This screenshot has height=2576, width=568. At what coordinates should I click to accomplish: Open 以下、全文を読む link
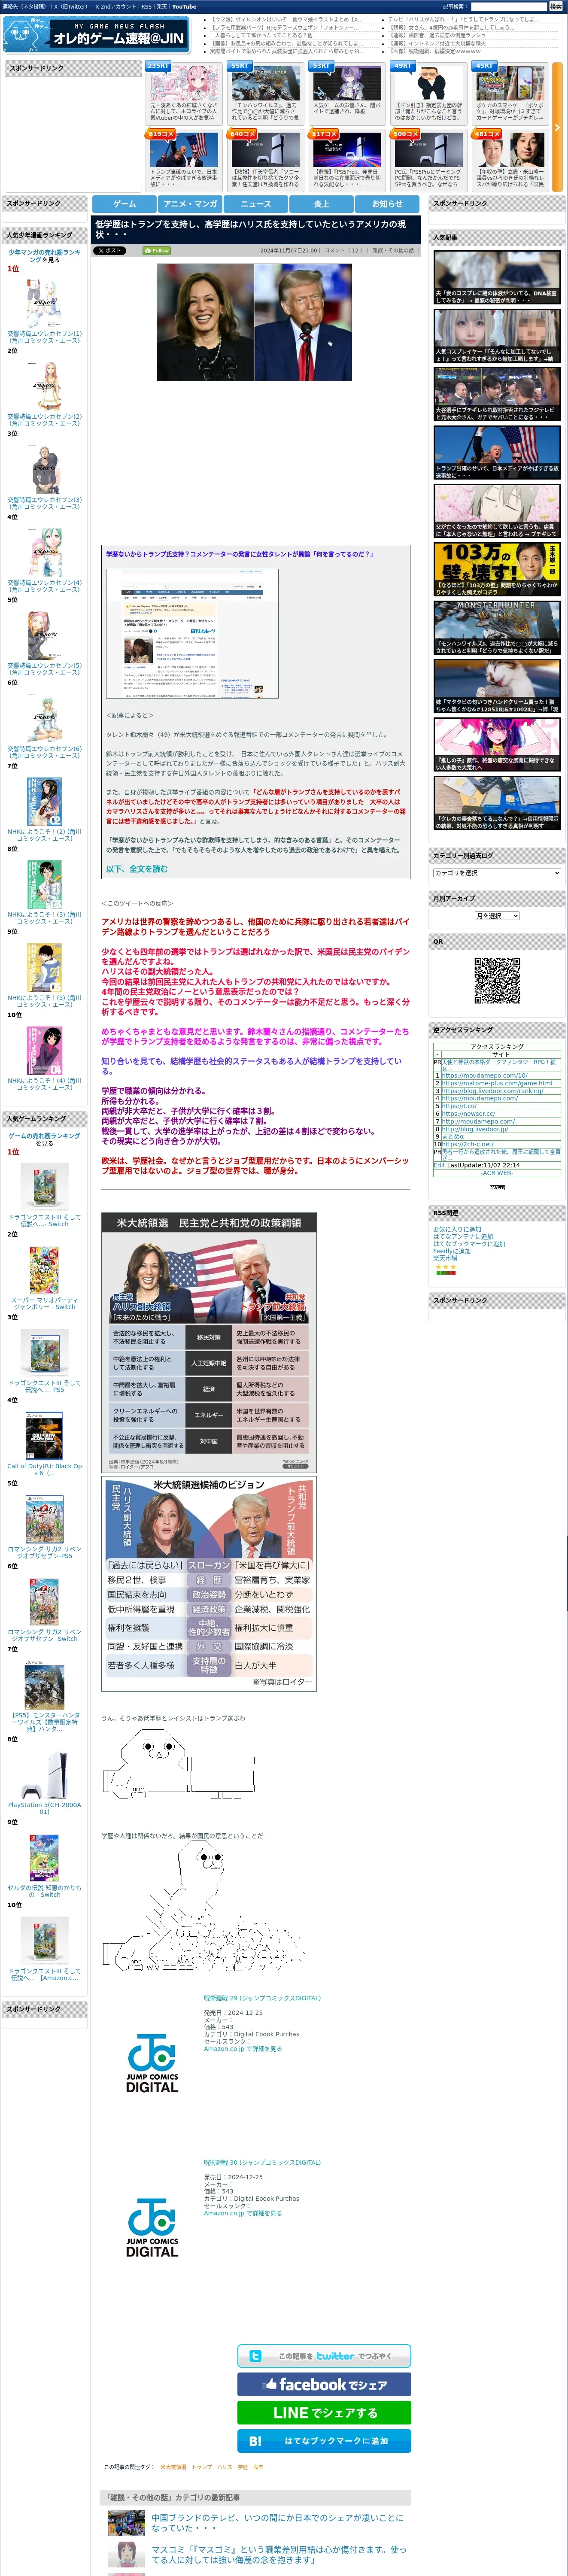[137, 869]
